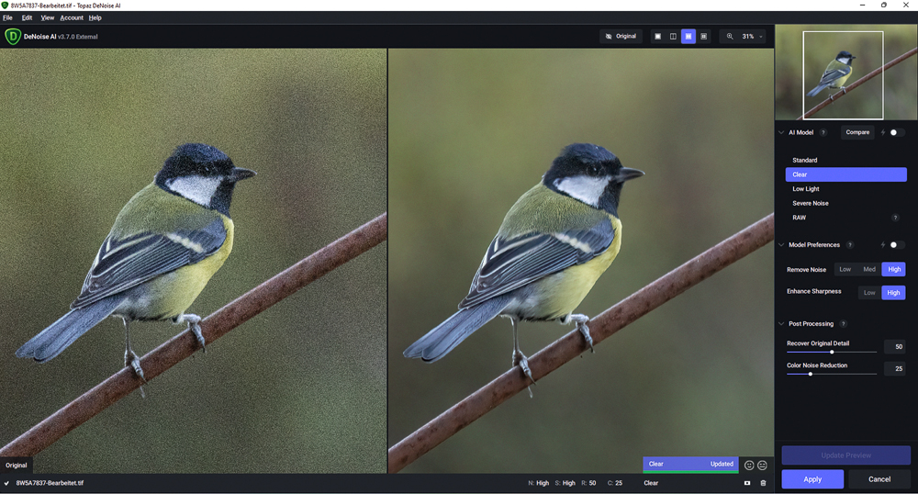The height and width of the screenshot is (494, 918).
Task: Click the Compare button
Action: 857,132
